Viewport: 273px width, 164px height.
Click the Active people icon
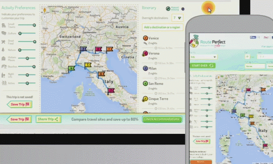tap(4, 83)
